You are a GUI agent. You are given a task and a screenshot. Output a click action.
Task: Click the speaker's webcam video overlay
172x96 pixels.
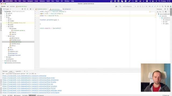156,78
